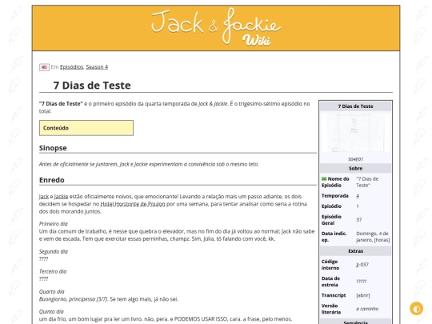Click the Episódio Geral value 37
The width and height of the screenshot is (432, 324).
pos(358,219)
